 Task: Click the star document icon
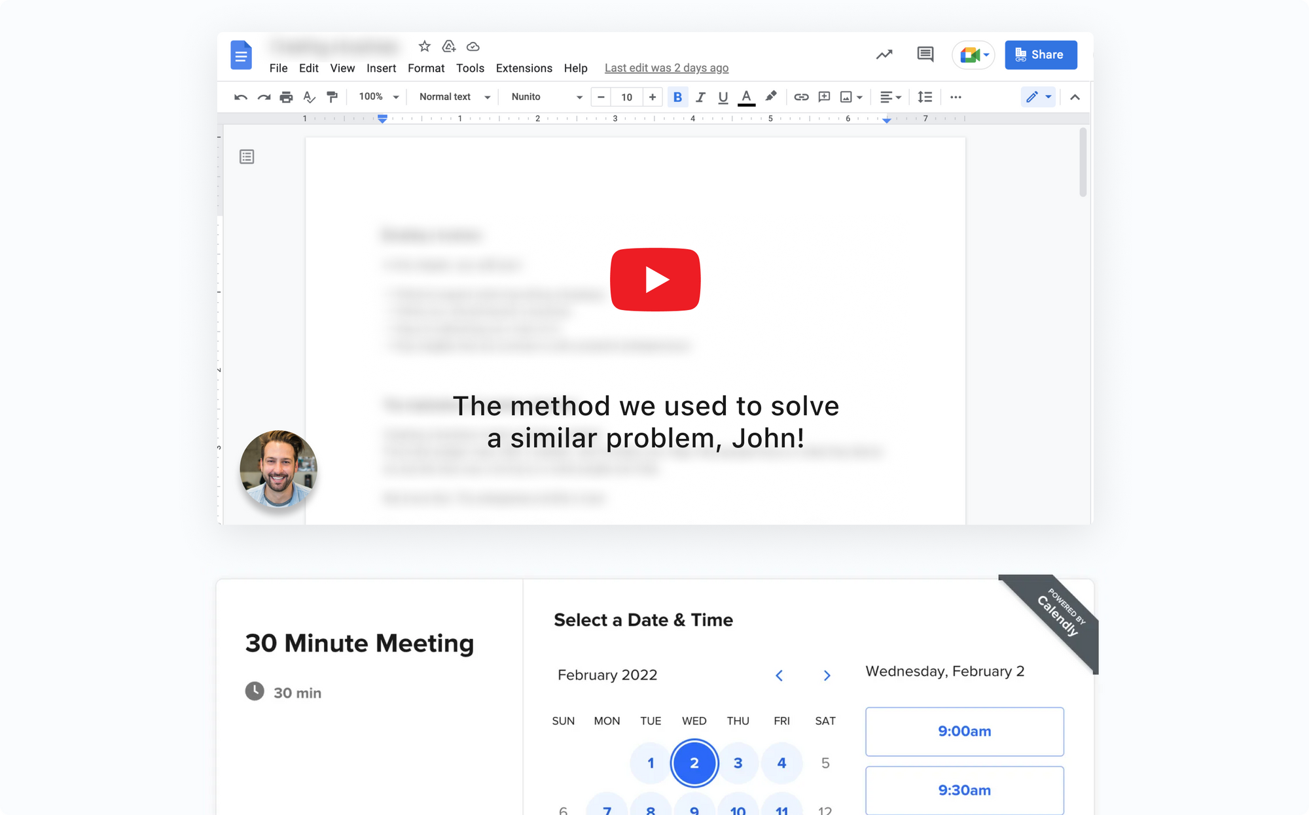coord(424,46)
